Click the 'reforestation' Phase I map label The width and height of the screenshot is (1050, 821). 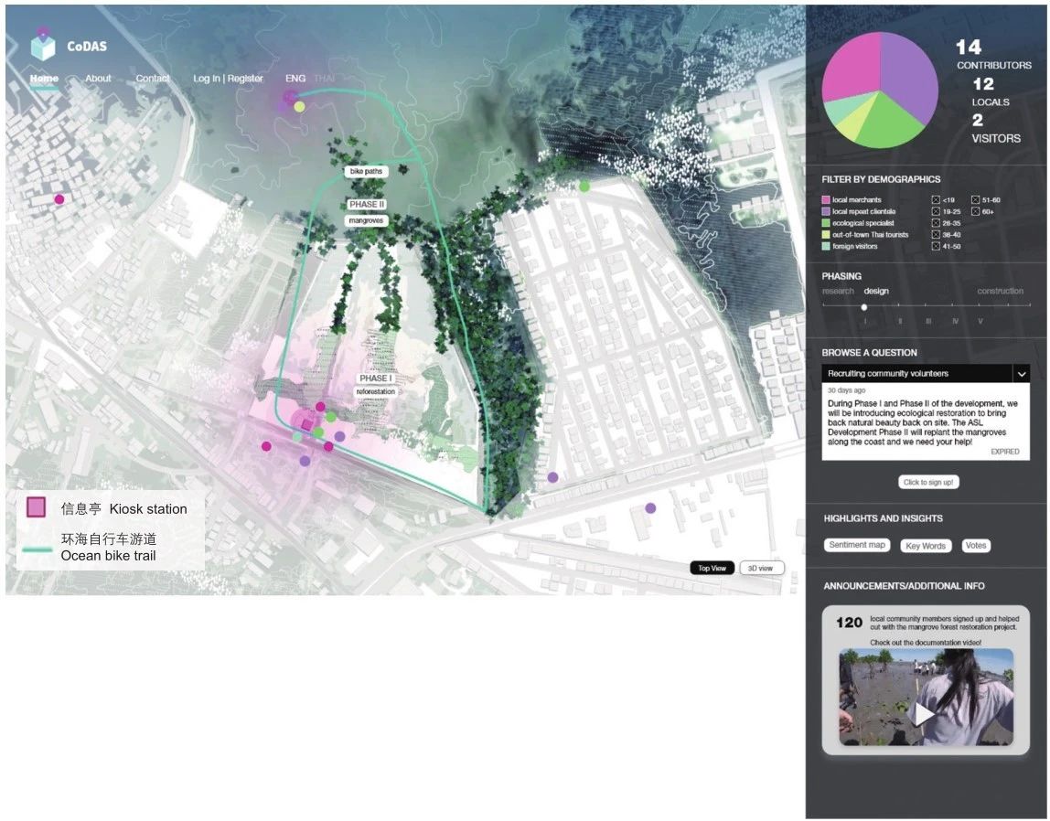tap(376, 392)
